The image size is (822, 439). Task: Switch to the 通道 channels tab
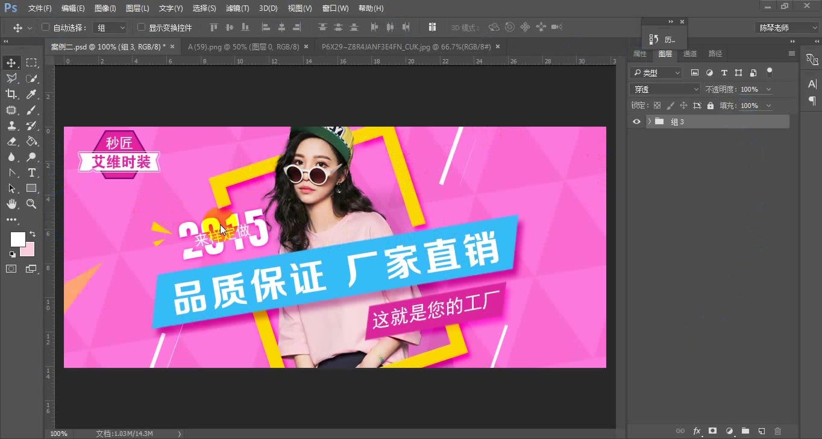click(x=690, y=53)
